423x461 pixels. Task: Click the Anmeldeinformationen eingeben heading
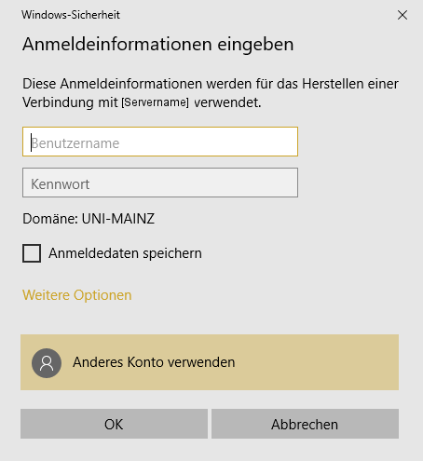pyautogui.click(x=158, y=45)
